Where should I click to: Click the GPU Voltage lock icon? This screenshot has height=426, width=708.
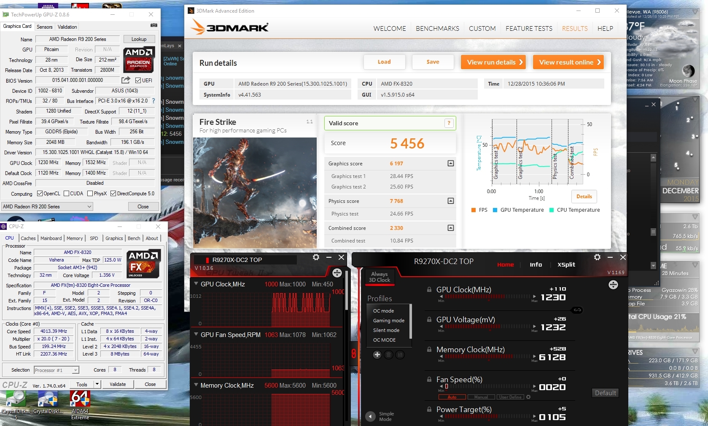tap(429, 320)
